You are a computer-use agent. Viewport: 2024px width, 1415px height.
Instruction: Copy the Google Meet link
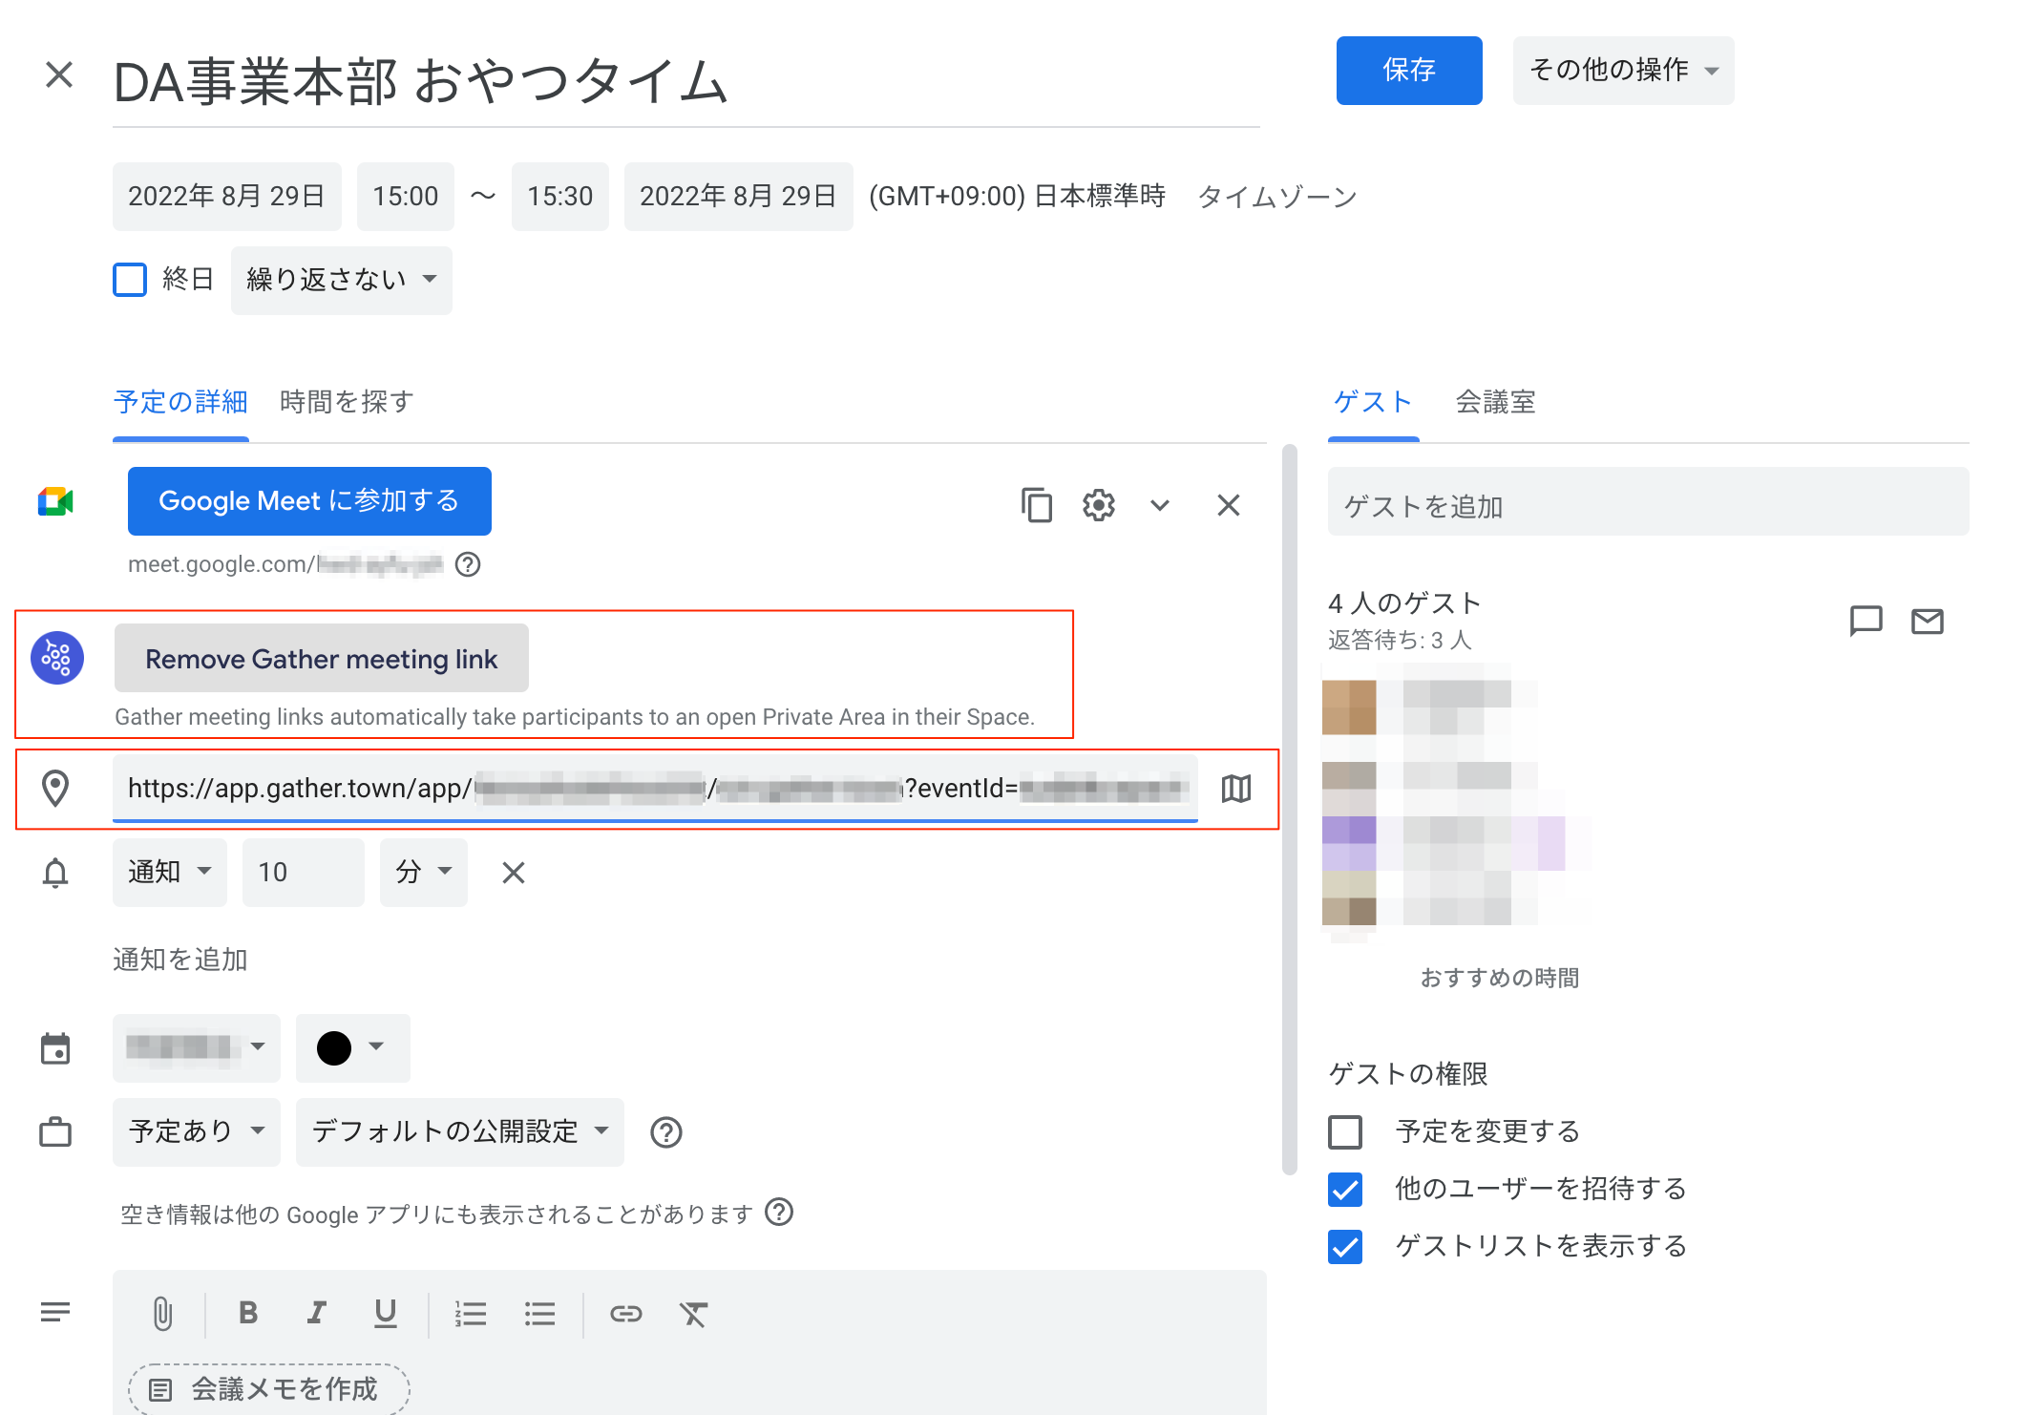pyautogui.click(x=1037, y=504)
